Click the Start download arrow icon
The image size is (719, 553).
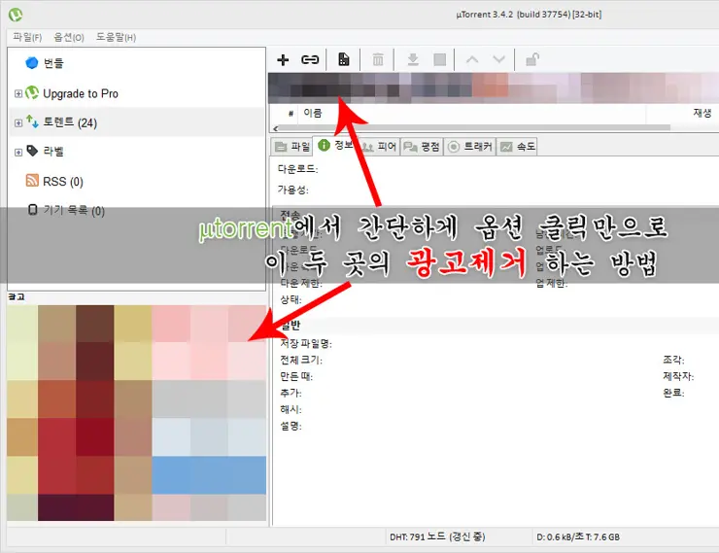pyautogui.click(x=413, y=59)
